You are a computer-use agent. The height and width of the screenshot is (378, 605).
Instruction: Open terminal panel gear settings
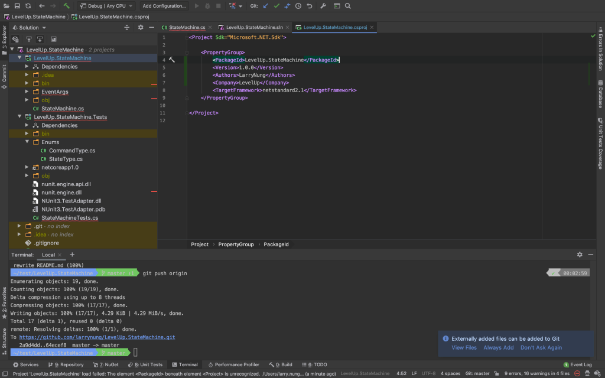coord(580,255)
